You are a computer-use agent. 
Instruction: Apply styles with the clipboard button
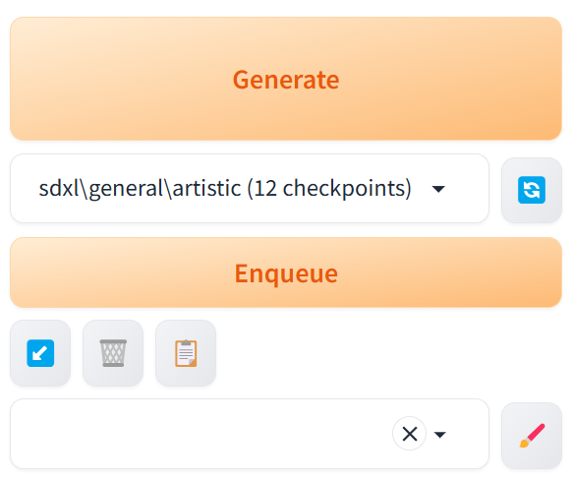pyautogui.click(x=186, y=353)
